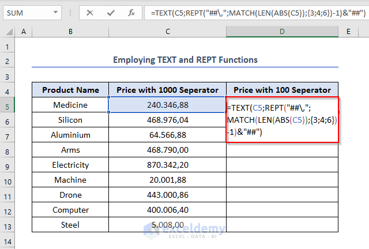Viewport: 369px width, 249px height.
Task: Select the price cell 468.976,04
Action: 167,120
